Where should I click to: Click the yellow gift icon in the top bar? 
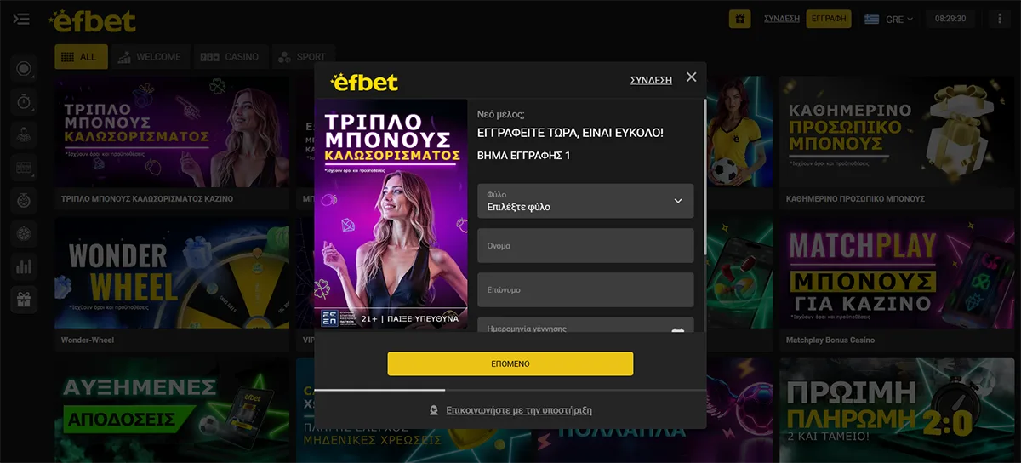click(740, 19)
